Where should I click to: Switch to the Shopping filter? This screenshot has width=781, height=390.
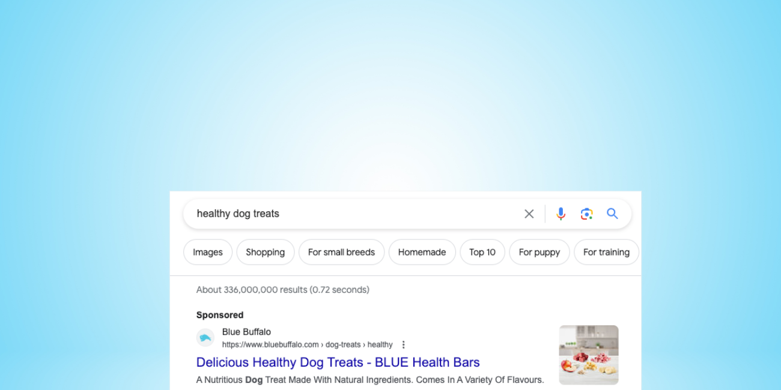pos(266,252)
